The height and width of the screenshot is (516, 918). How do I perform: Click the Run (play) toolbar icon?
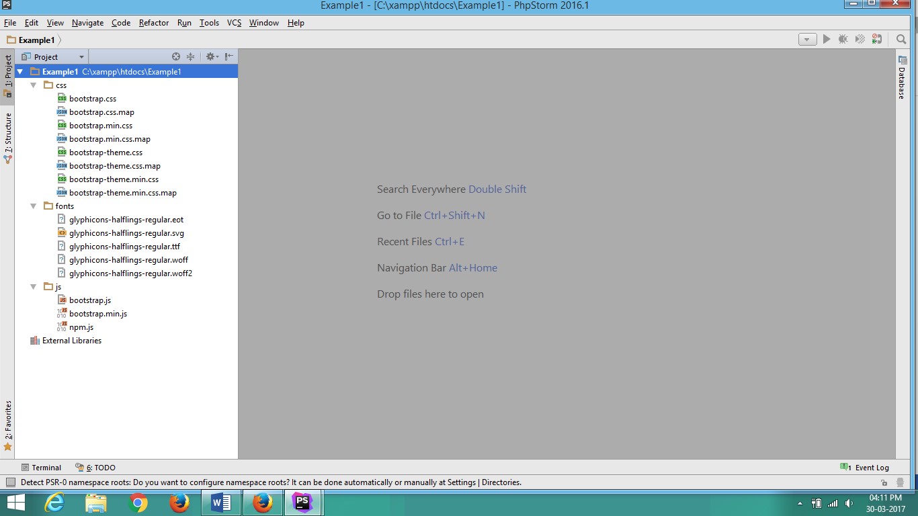pyautogui.click(x=827, y=40)
